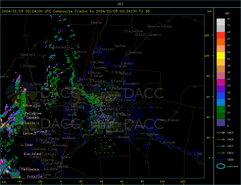Click the 'current' legend label
This screenshot has height=185, width=241.
click(x=232, y=166)
